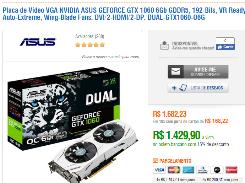Click the product title link

(x=124, y=14)
